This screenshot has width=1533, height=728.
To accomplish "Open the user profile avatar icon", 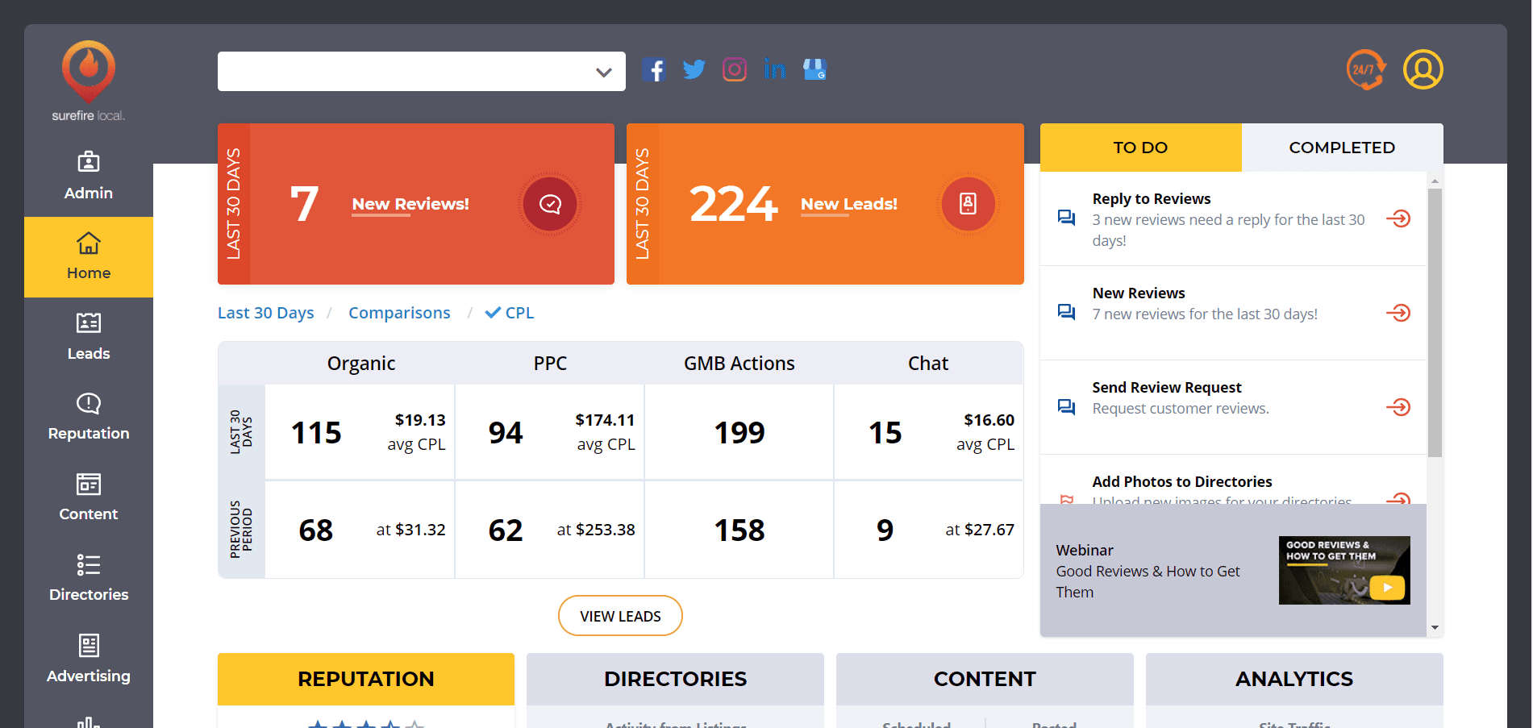I will click(1423, 70).
